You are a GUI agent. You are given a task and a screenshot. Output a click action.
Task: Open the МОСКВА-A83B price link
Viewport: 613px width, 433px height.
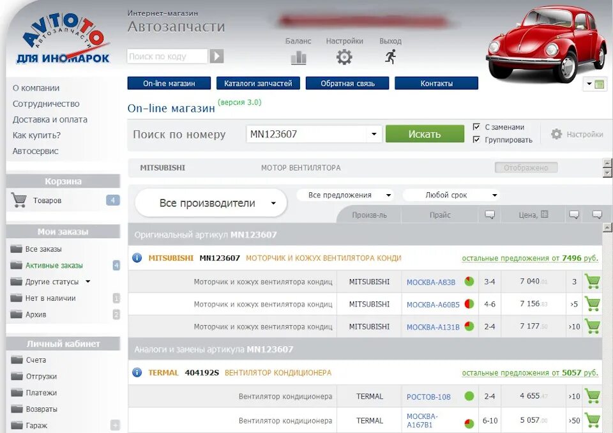pyautogui.click(x=431, y=282)
